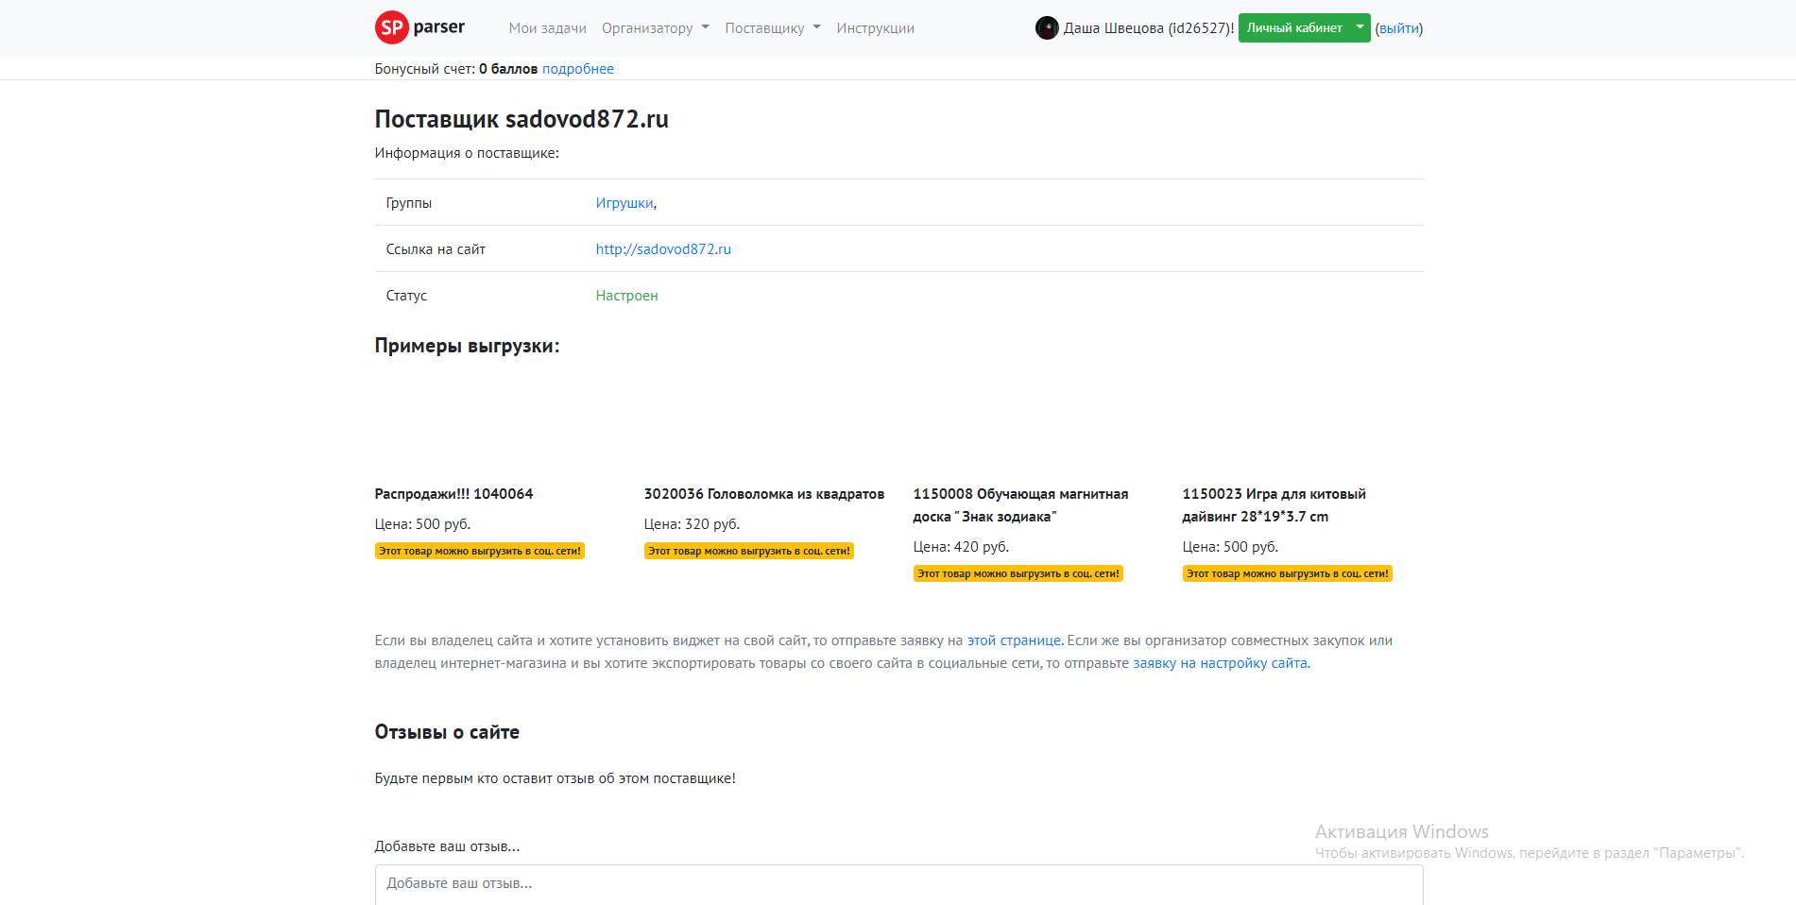Click 1150008 Обучающая магнитная доска title
1796x905 pixels.
tap(1020, 505)
